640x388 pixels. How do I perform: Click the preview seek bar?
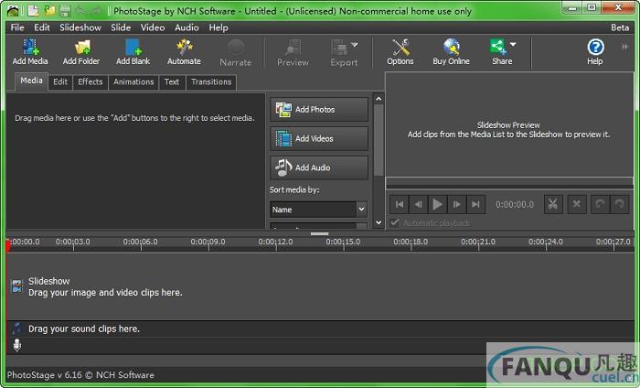coord(509,182)
